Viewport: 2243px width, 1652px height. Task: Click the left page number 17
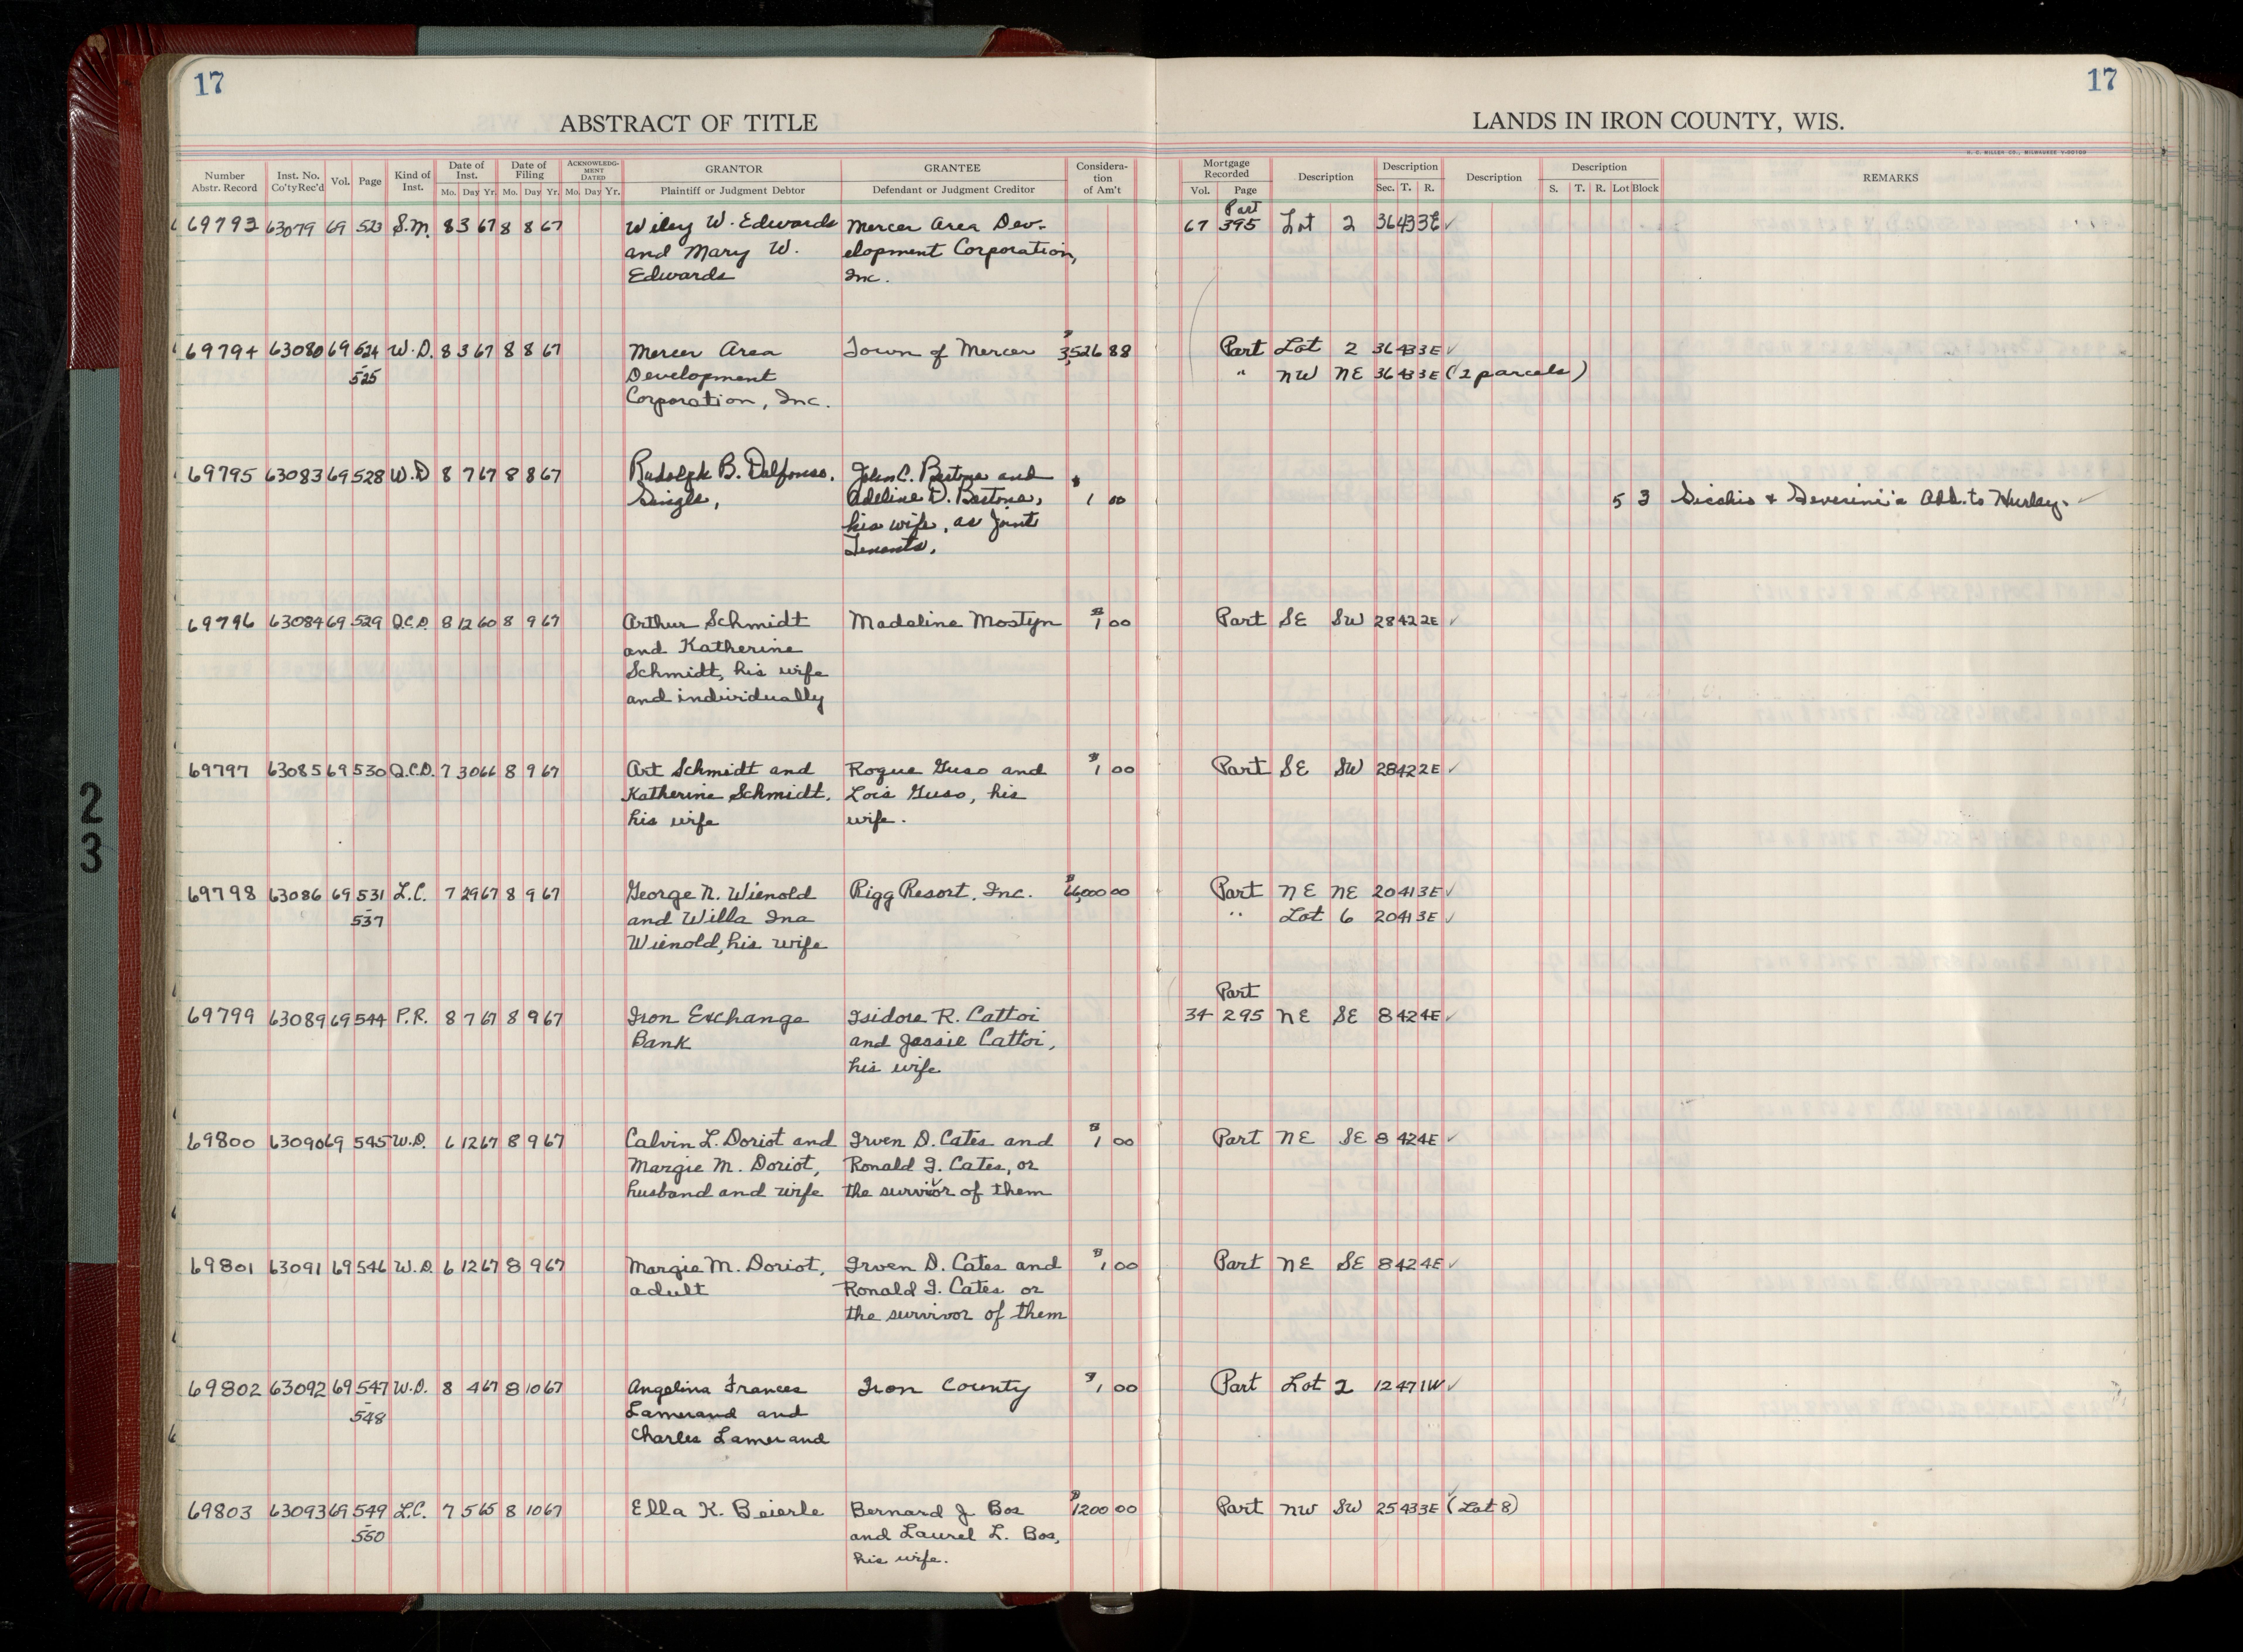coord(209,84)
